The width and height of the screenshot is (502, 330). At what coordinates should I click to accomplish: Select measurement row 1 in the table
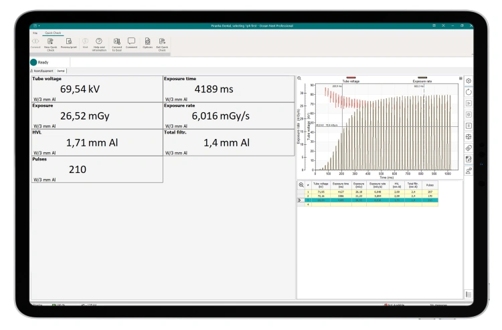308,192
